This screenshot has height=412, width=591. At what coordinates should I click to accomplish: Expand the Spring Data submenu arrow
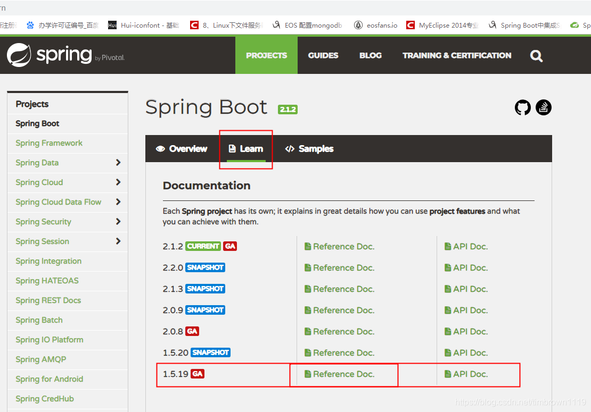pyautogui.click(x=118, y=163)
